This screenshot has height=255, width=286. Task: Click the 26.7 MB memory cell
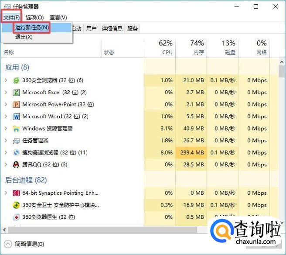coord(191,141)
